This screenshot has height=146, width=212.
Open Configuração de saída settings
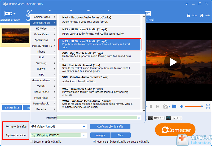110,126
